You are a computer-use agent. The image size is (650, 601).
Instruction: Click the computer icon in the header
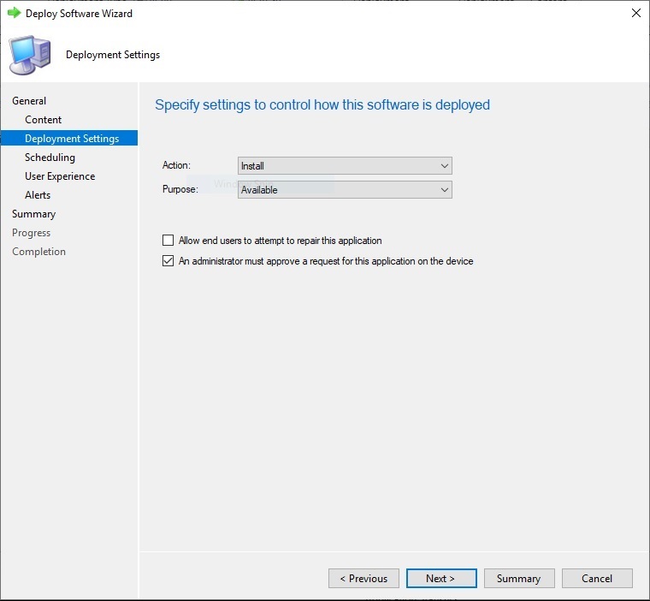(x=29, y=55)
